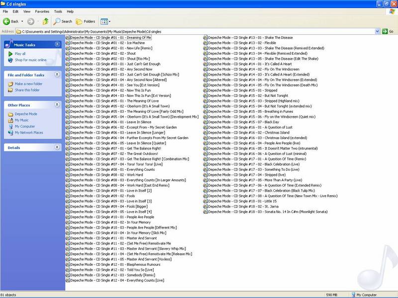Expand the Details panel

[x=57, y=147]
